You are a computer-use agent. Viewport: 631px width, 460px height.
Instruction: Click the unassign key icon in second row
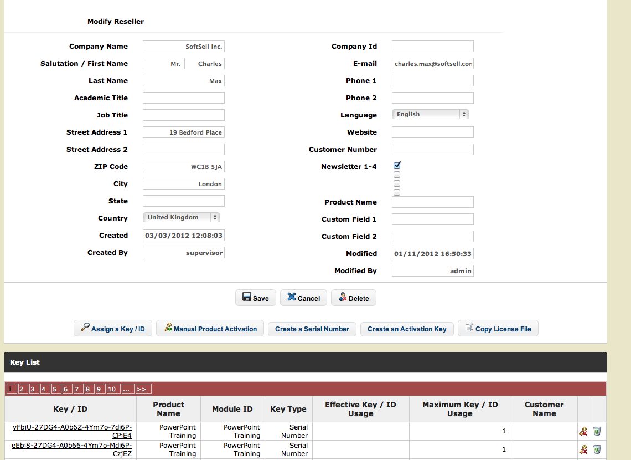583,449
